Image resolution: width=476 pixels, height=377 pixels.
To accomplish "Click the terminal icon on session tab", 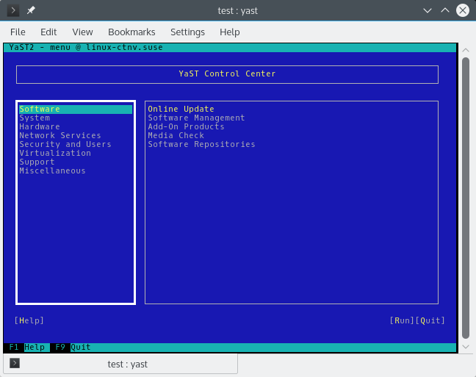I will pos(15,363).
